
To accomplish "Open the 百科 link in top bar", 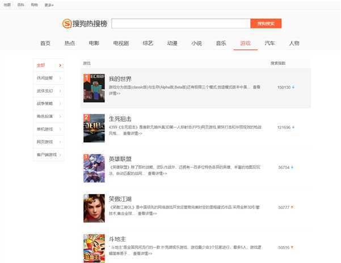I will point(20,5).
